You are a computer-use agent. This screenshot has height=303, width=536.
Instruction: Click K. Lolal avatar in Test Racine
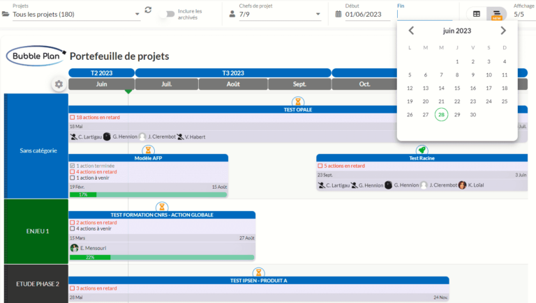click(x=462, y=185)
